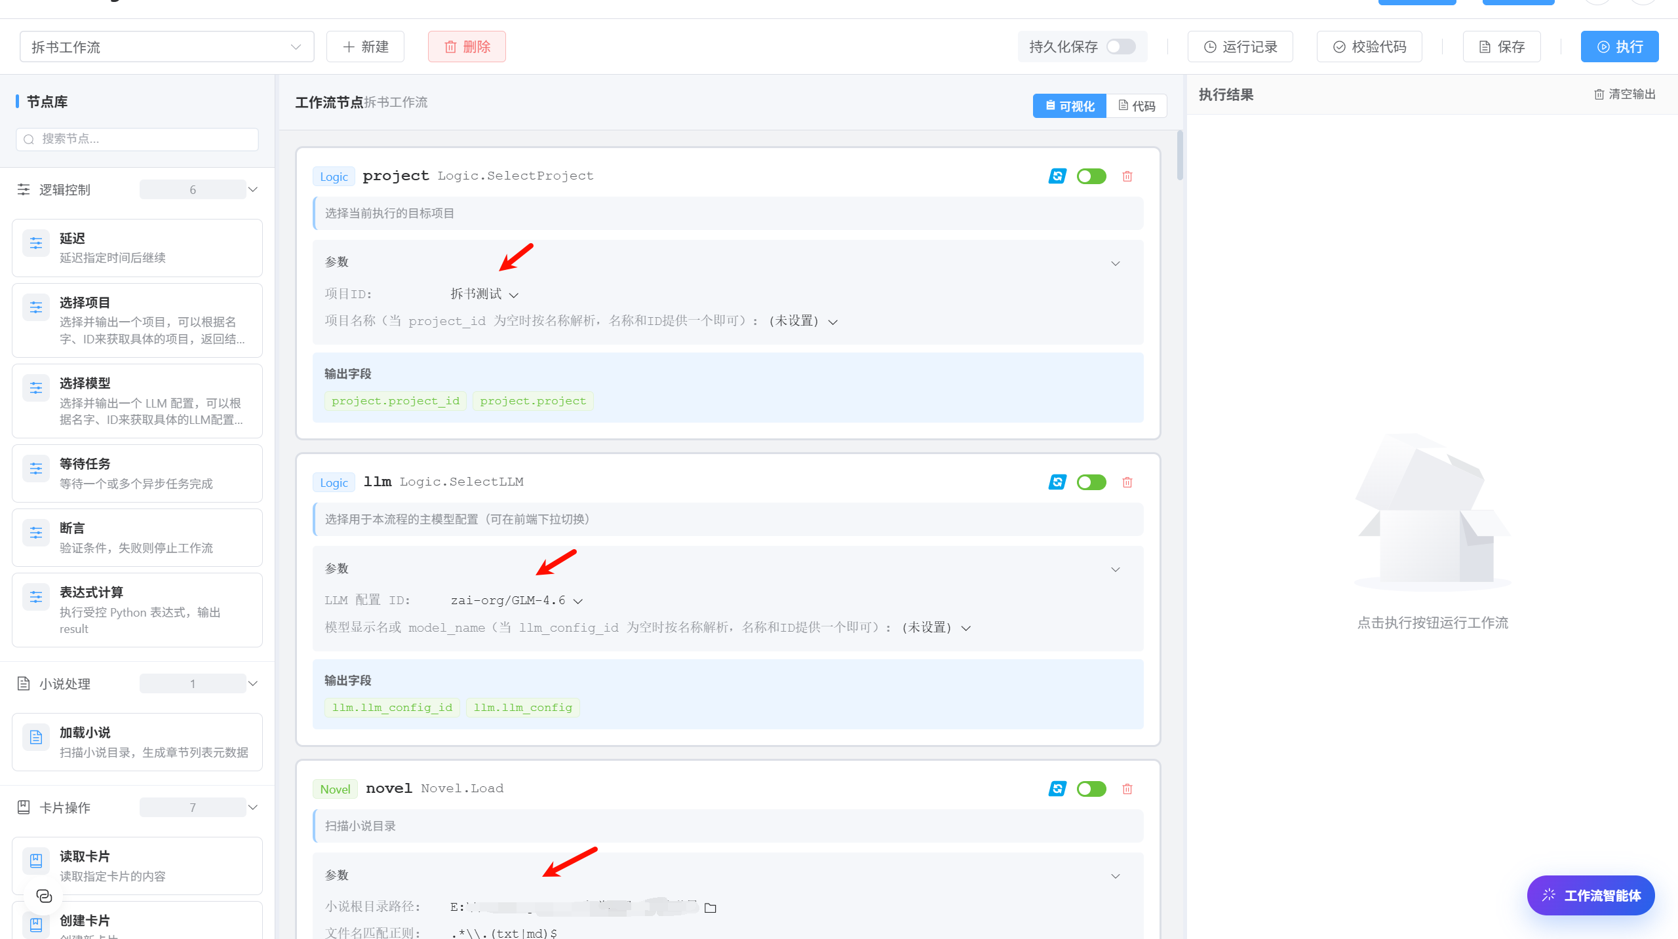Click the 搜索节点 search field
This screenshot has height=939, width=1678.
tap(137, 139)
